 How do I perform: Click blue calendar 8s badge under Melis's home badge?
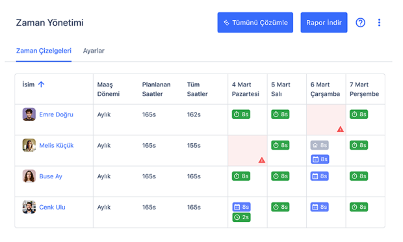(320, 159)
